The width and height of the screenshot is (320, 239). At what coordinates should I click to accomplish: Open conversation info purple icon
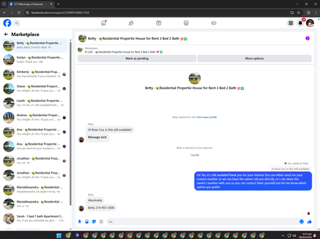tap(307, 38)
